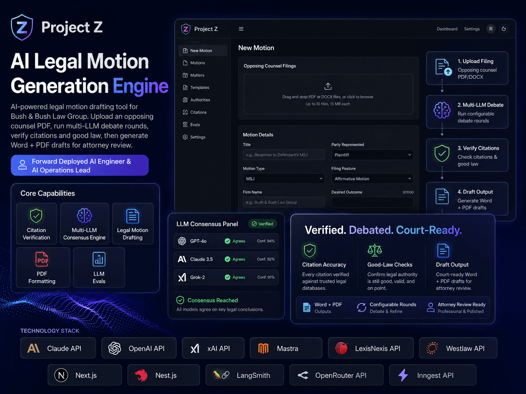Open Templates in the sidebar
Image resolution: width=526 pixels, height=394 pixels.
click(x=199, y=87)
